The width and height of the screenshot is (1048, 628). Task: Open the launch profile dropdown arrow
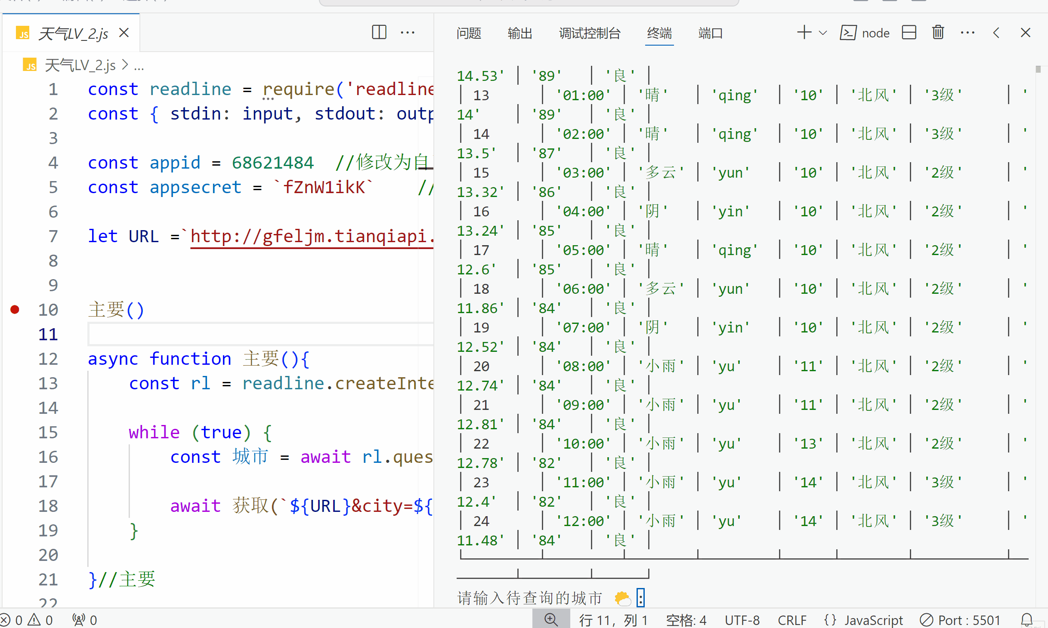coord(822,33)
